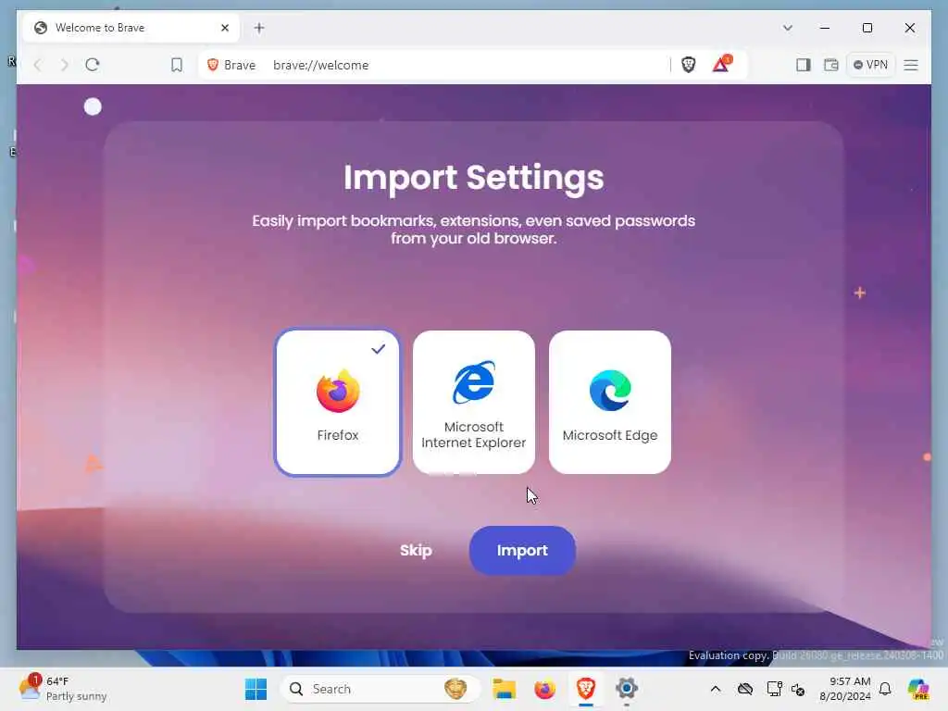Screen dimensions: 948x711
Task: Open the notification bell icon
Action: pyautogui.click(x=885, y=689)
